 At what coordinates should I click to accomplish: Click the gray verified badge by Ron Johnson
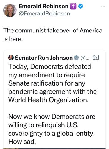(77, 58)
